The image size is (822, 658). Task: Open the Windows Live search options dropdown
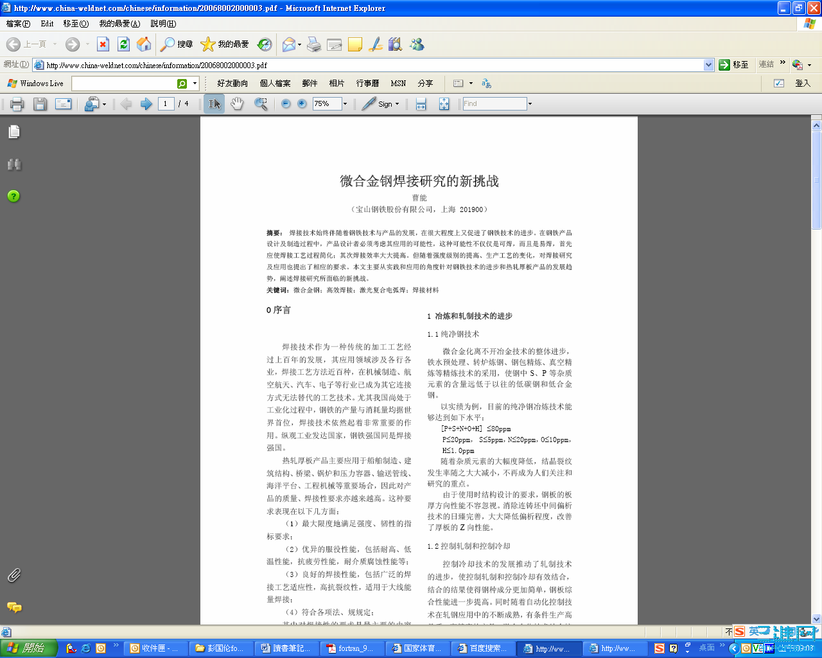point(195,84)
